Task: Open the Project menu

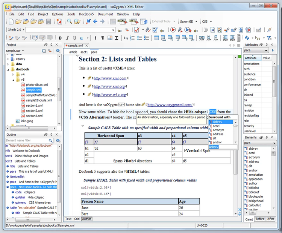Action: (43, 14)
